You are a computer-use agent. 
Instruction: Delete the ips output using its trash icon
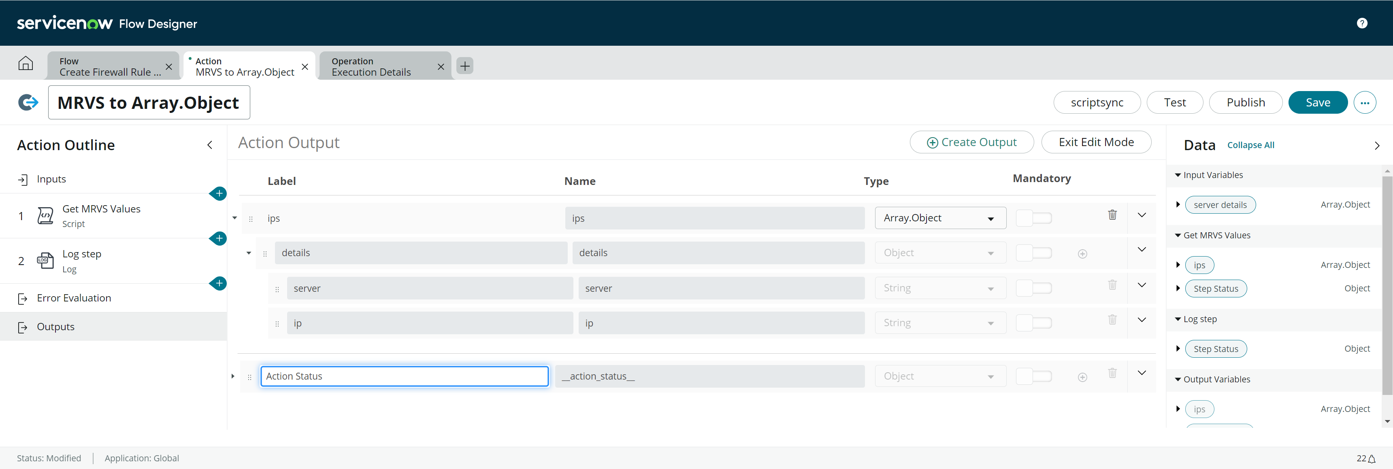click(x=1112, y=215)
